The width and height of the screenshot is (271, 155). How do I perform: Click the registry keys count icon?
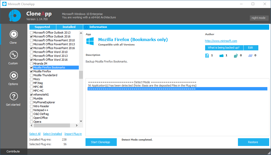point(236,56)
